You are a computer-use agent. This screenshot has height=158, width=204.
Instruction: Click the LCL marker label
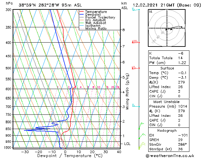pos(127,144)
